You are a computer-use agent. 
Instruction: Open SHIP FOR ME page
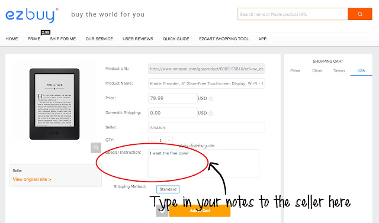click(63, 39)
